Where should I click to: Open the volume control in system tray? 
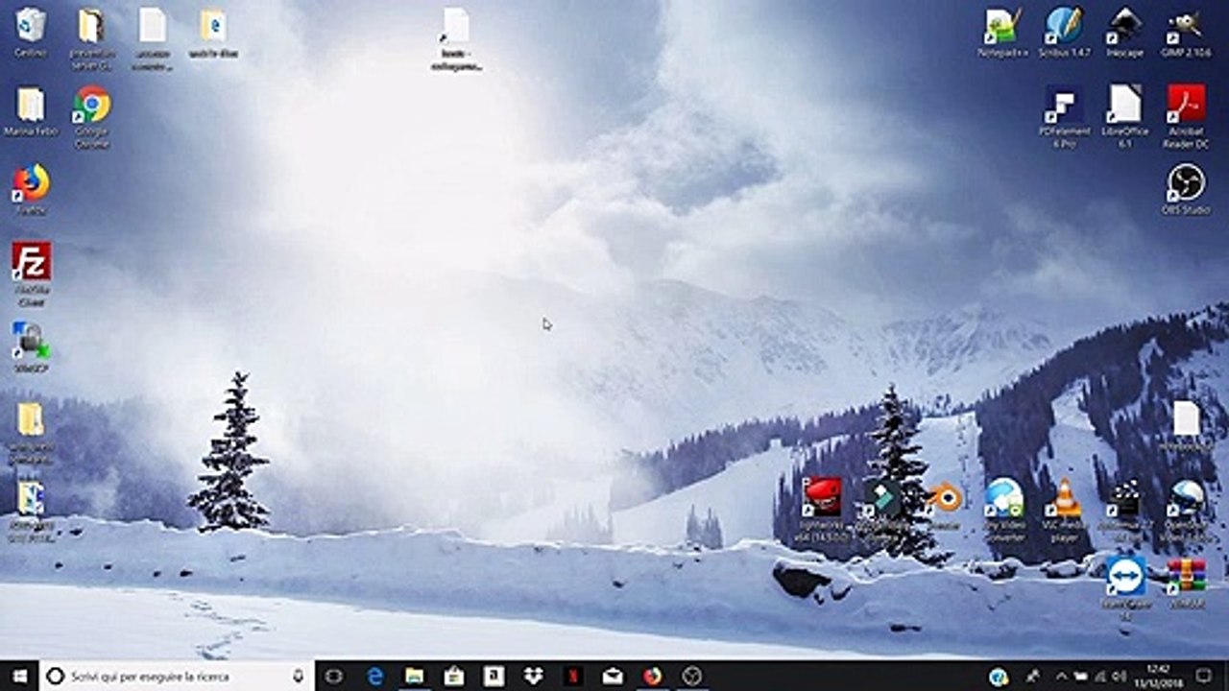(1119, 677)
